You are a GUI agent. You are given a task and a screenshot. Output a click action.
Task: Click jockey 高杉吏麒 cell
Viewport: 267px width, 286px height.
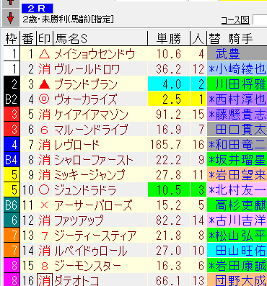tap(237, 205)
